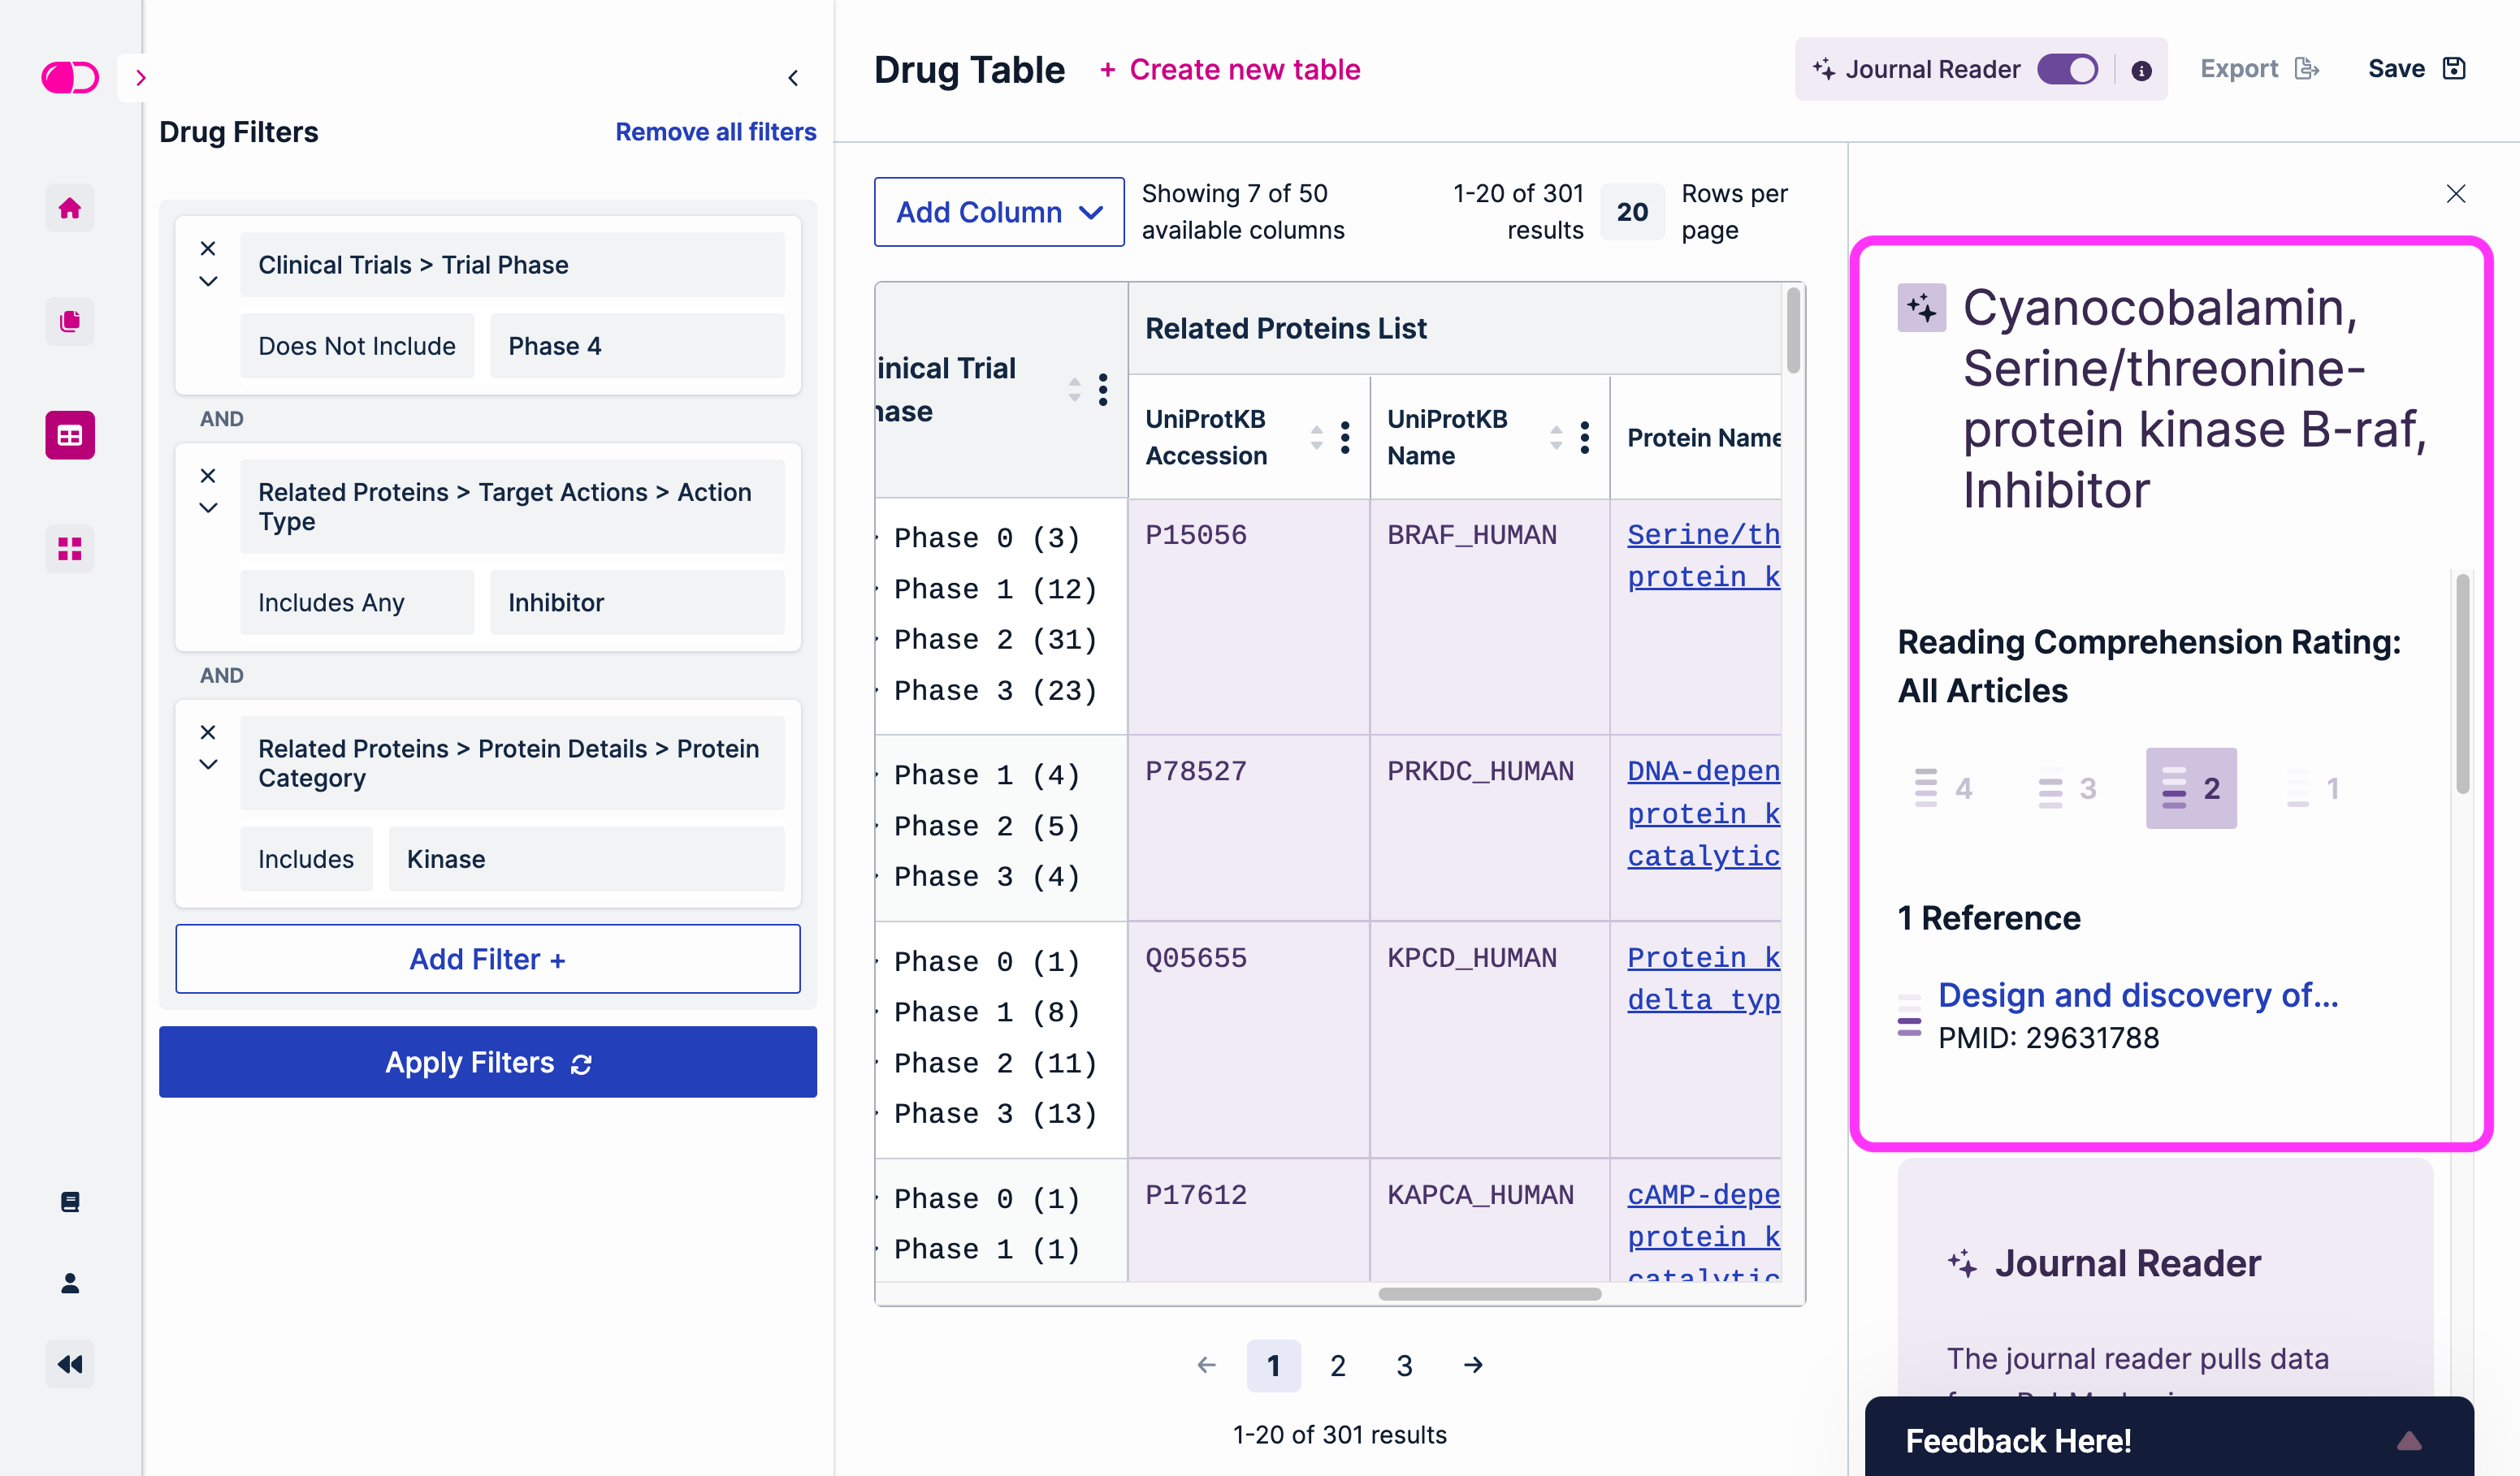Screen dimensions: 2520x1476
Task: Select reading comprehension rating 2
Action: click(2190, 788)
